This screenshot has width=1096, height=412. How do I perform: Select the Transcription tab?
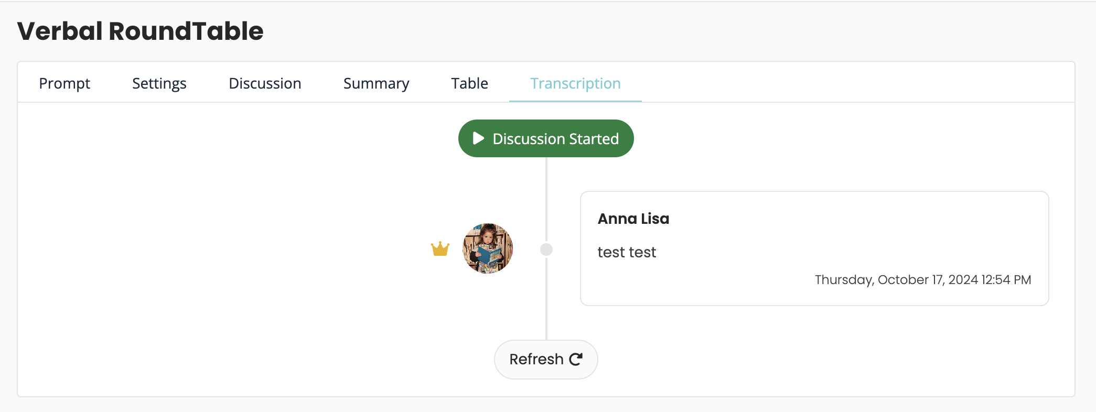[x=575, y=83]
